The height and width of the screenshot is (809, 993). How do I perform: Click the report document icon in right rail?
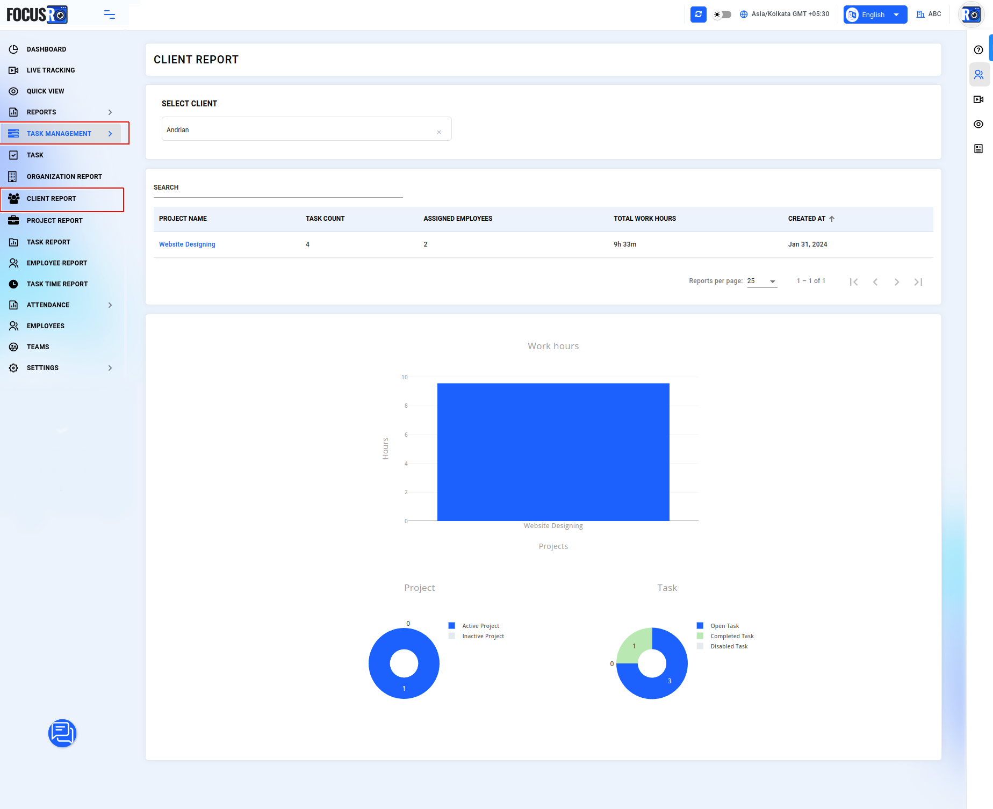978,149
